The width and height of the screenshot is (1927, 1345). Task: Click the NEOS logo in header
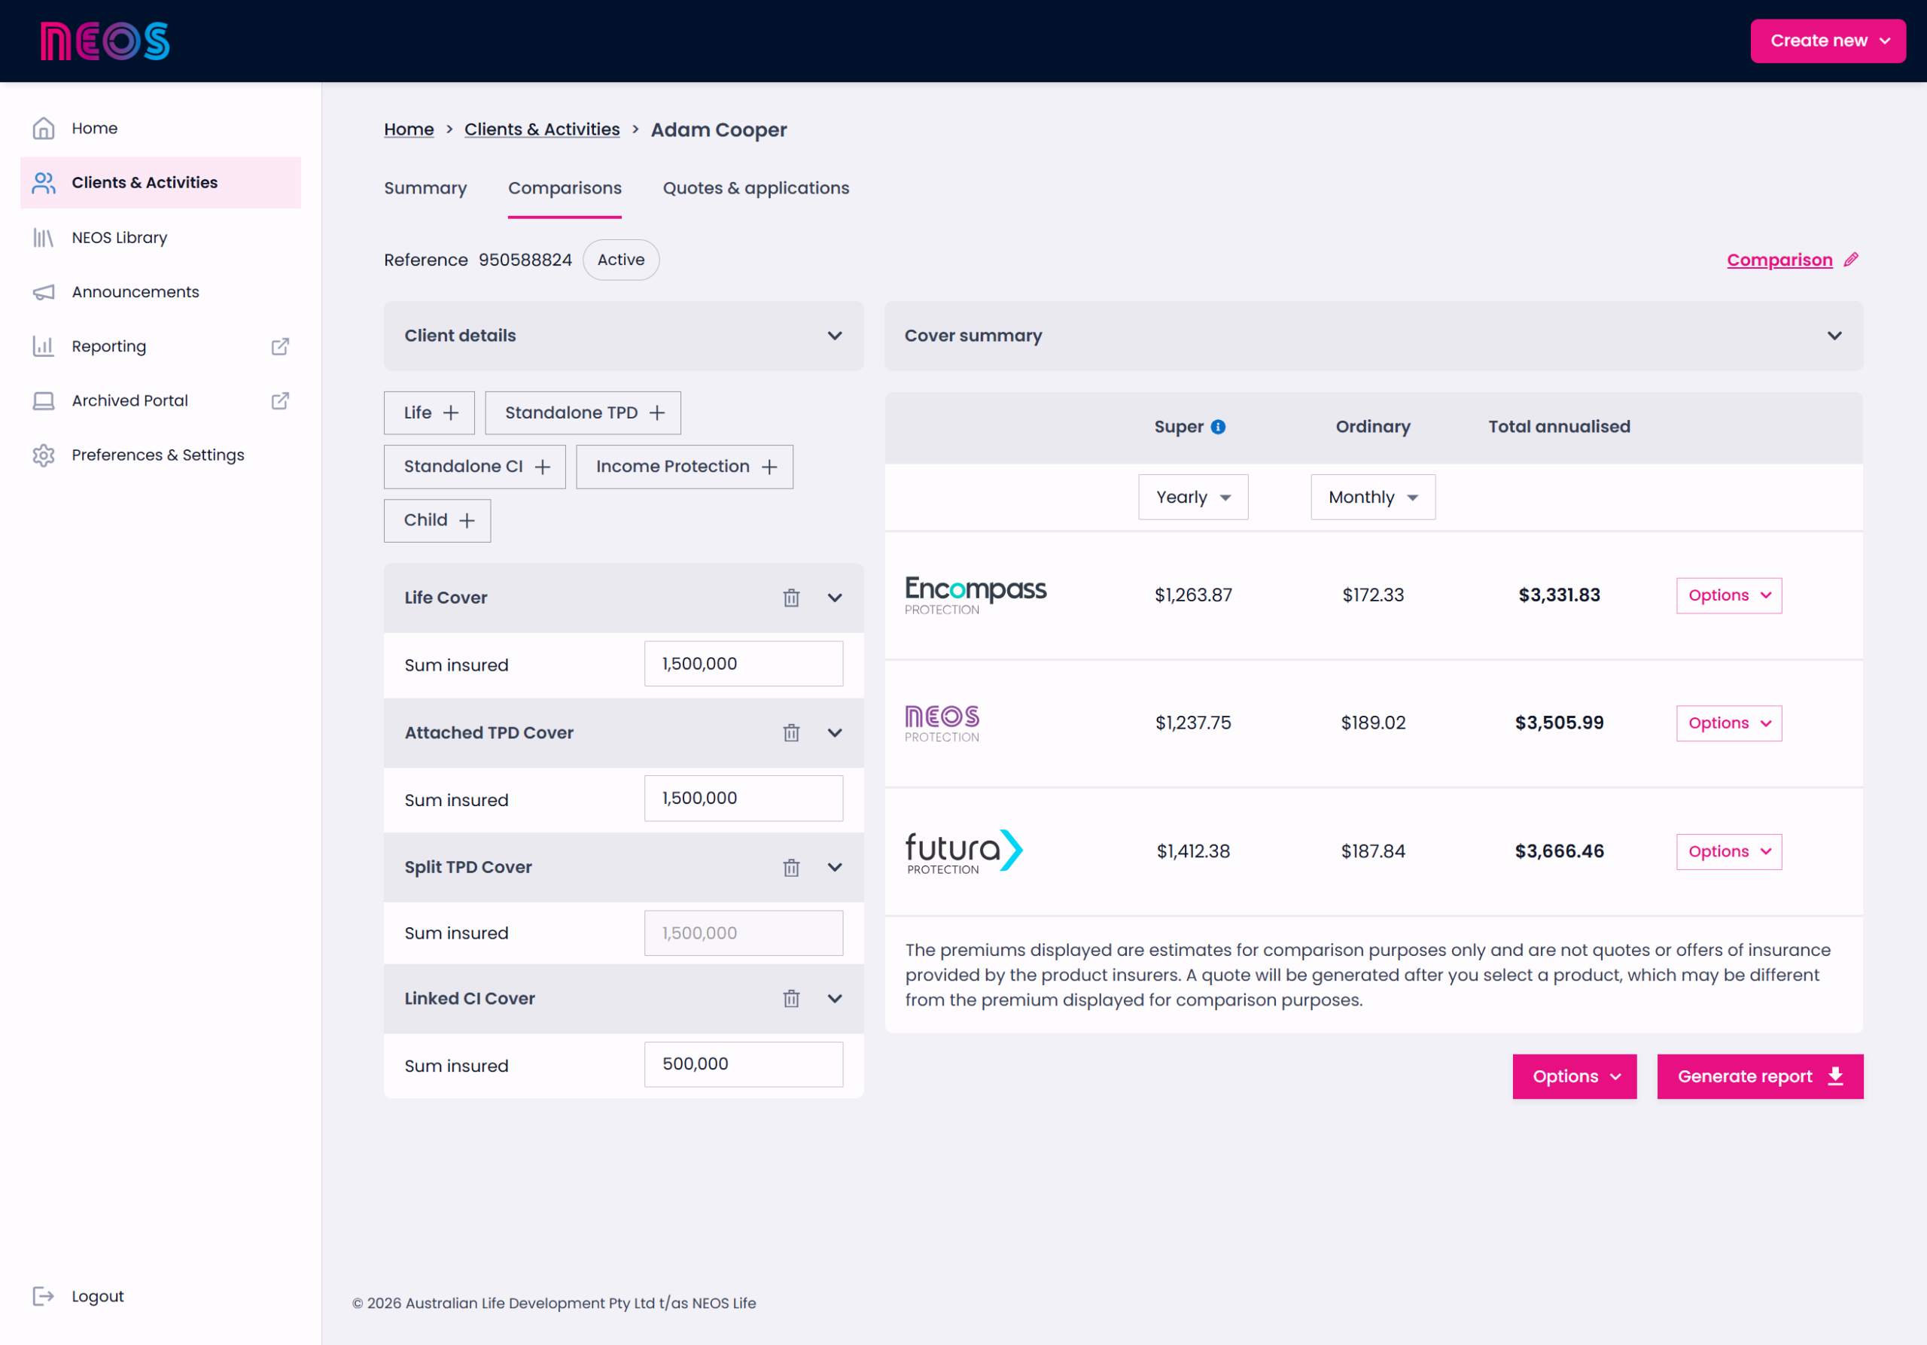coord(105,41)
